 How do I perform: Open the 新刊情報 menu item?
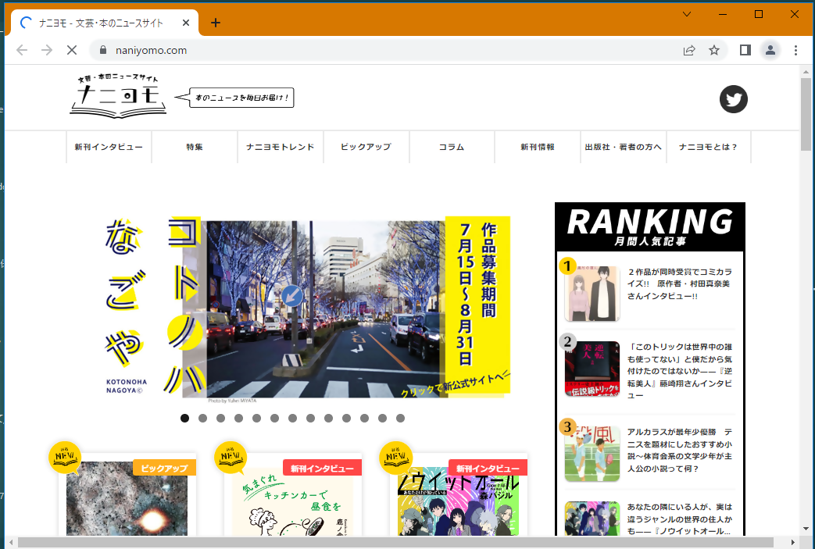tap(538, 147)
